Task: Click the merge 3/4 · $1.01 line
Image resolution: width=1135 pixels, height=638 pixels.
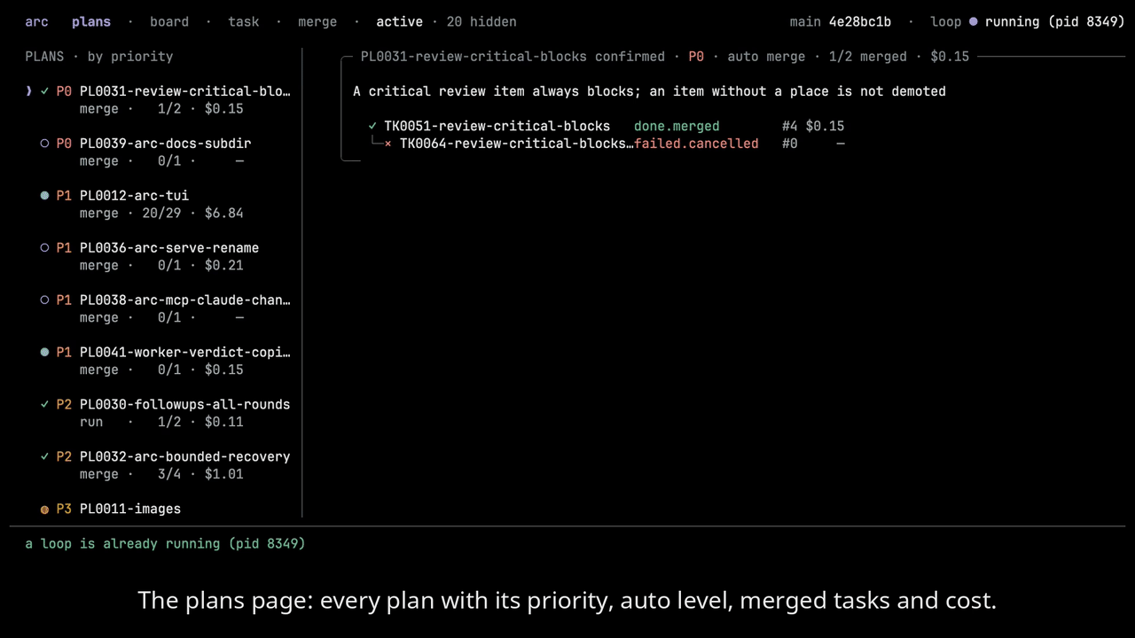Action: click(161, 475)
